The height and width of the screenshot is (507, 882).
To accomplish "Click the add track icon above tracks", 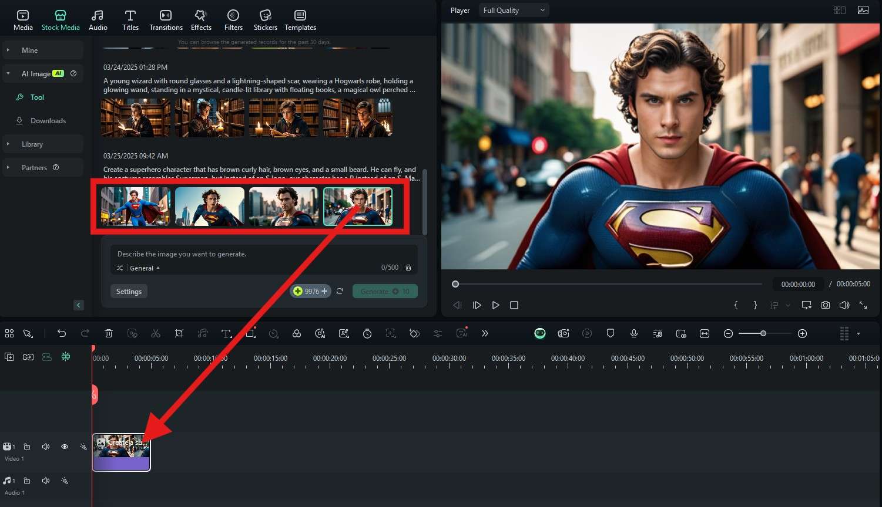I will (9, 357).
